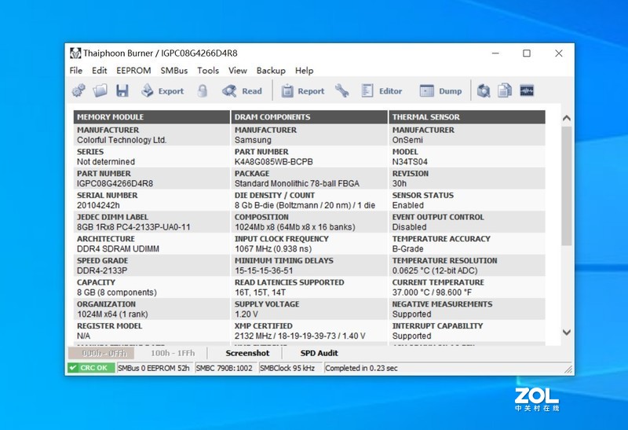Click the vertical scrollbar thumb
Image resolution: width=628 pixels, height=430 pixels.
click(566, 186)
